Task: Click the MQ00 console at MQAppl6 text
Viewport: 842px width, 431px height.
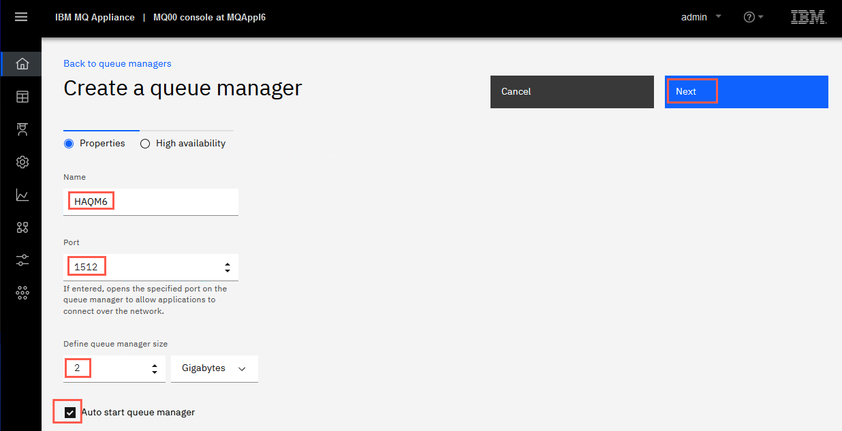Action: [210, 17]
